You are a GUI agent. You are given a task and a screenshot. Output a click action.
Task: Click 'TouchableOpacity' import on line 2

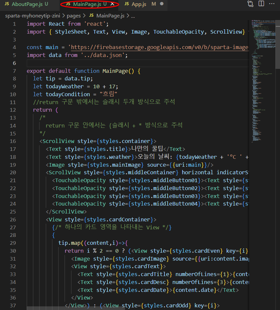[179, 32]
